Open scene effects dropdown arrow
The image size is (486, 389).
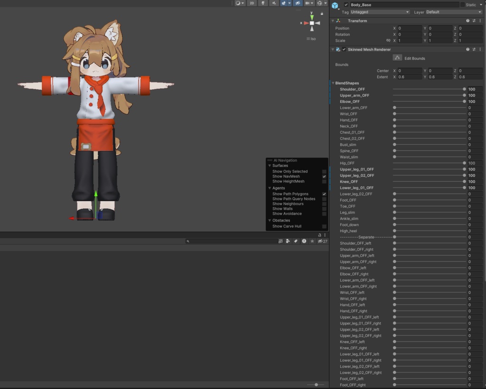[x=290, y=3]
